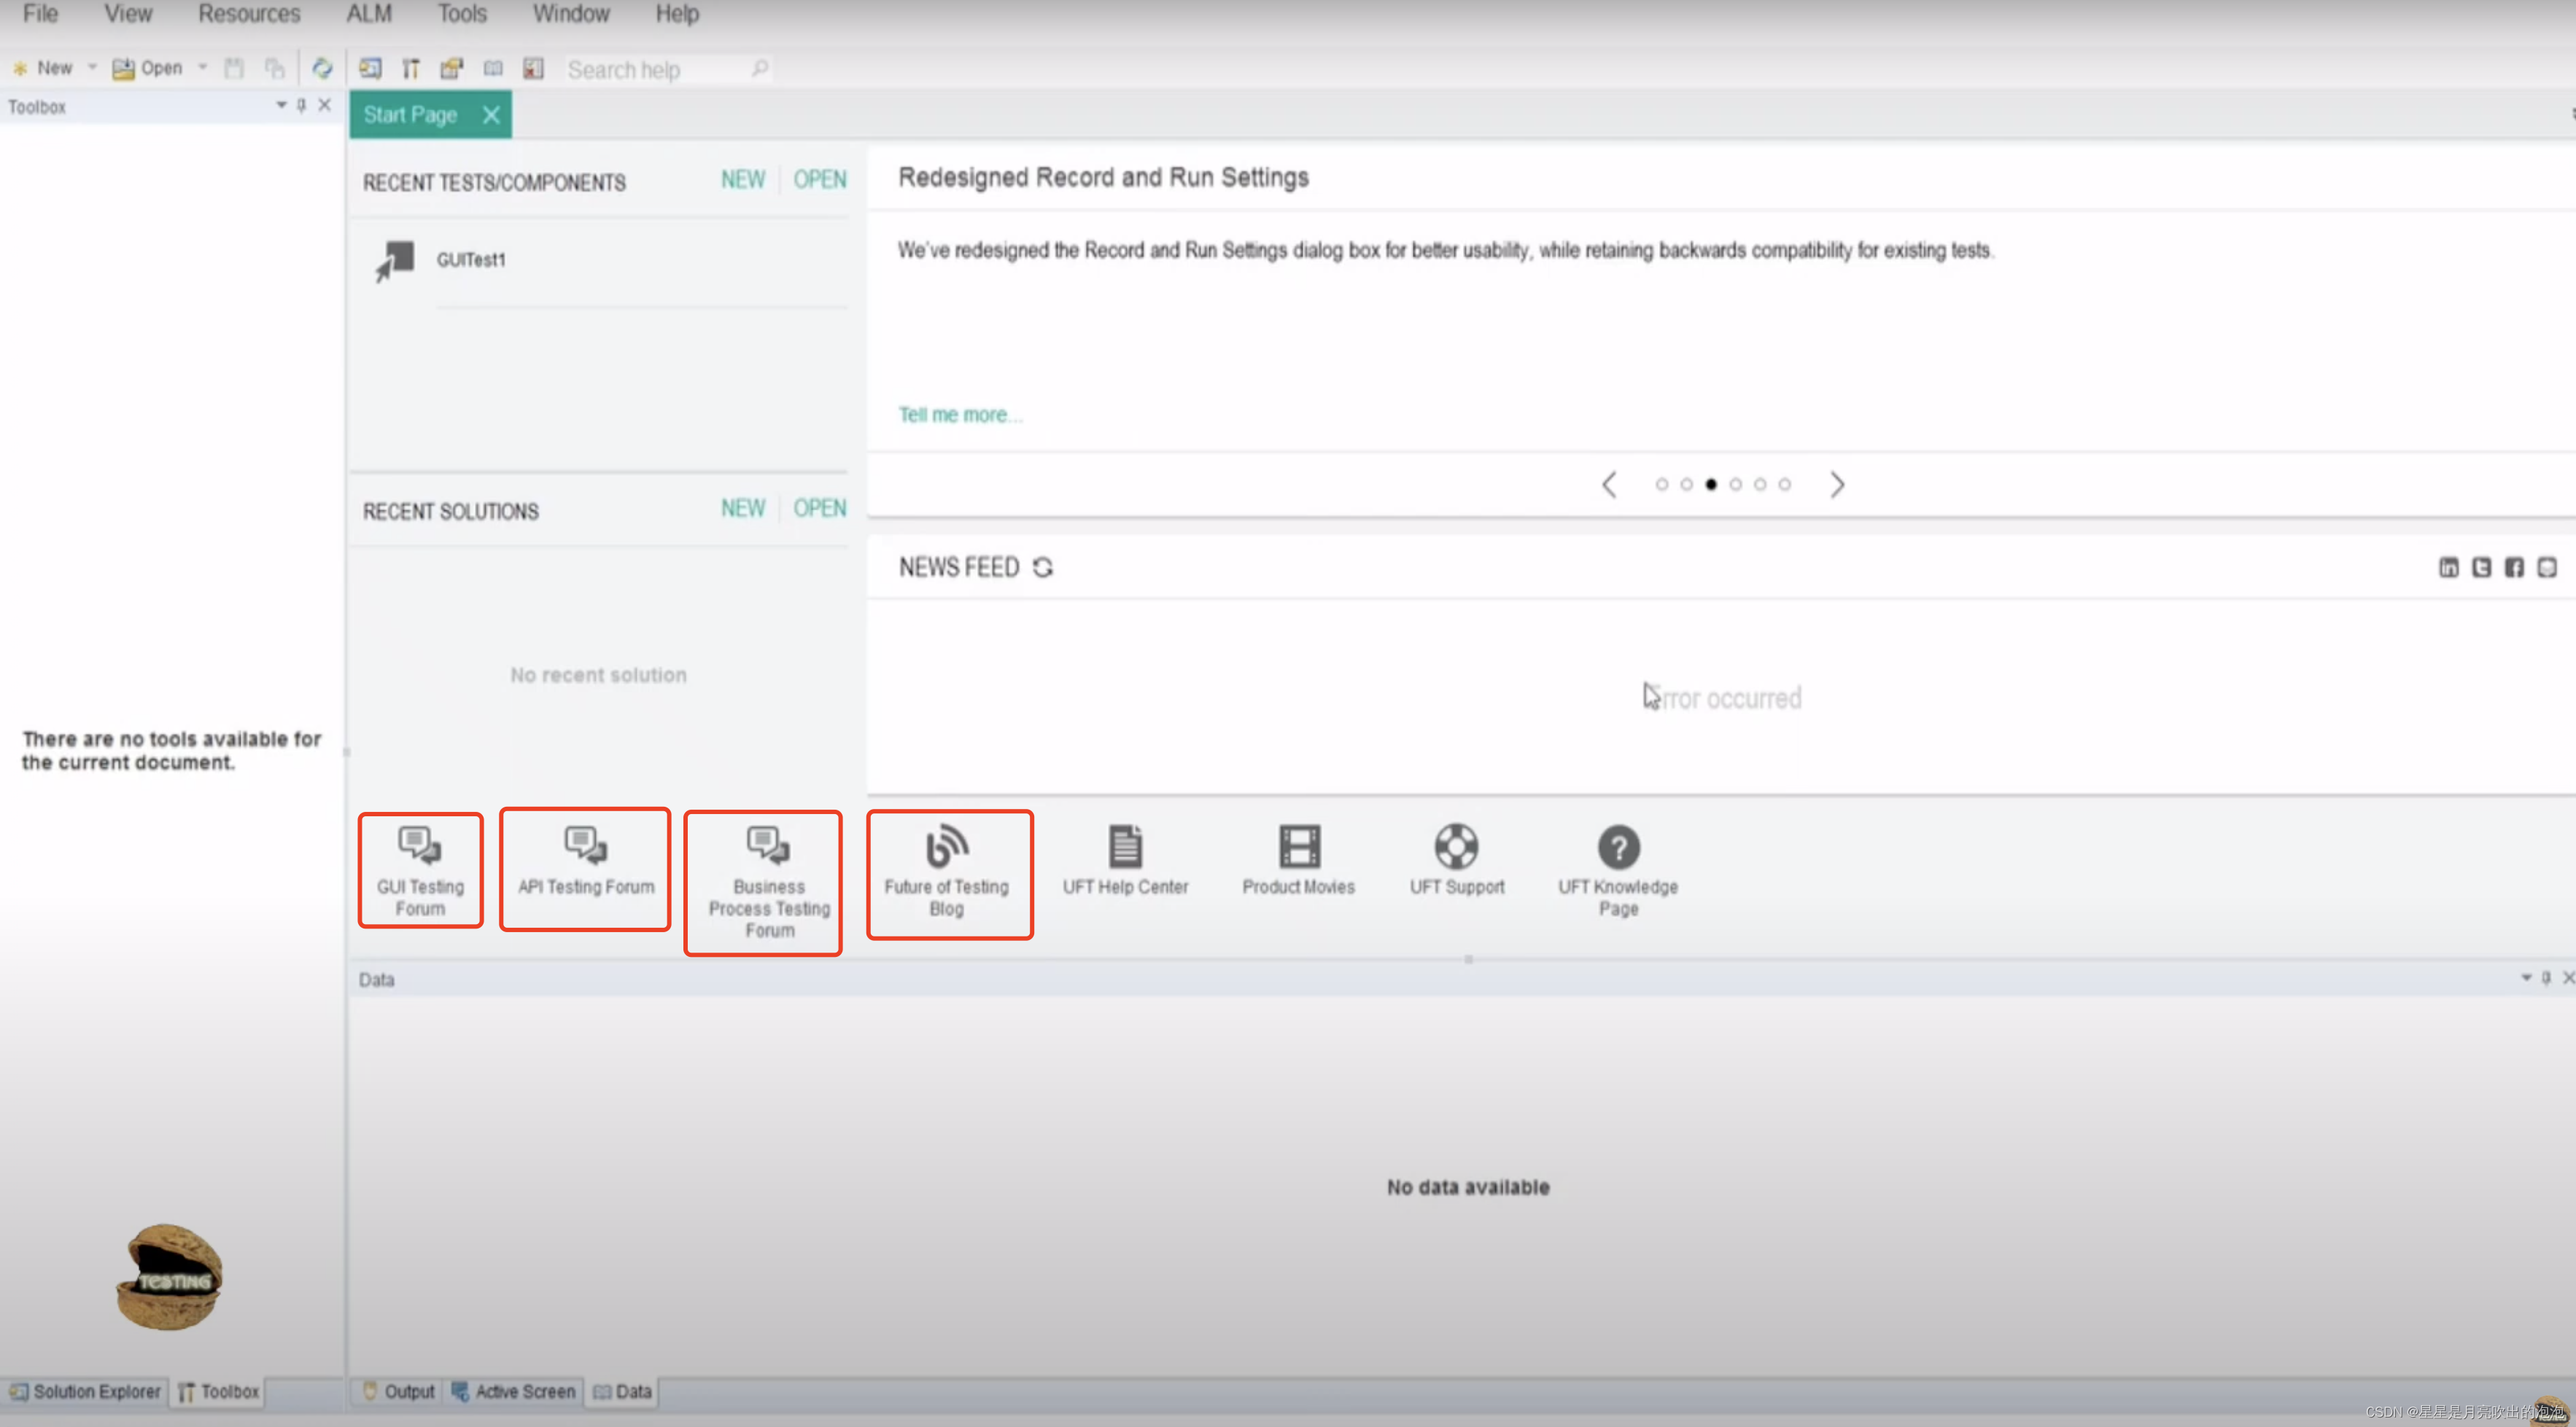This screenshot has height=1427, width=2576.
Task: Open the GUI Testing Forum
Action: pyautogui.click(x=420, y=870)
